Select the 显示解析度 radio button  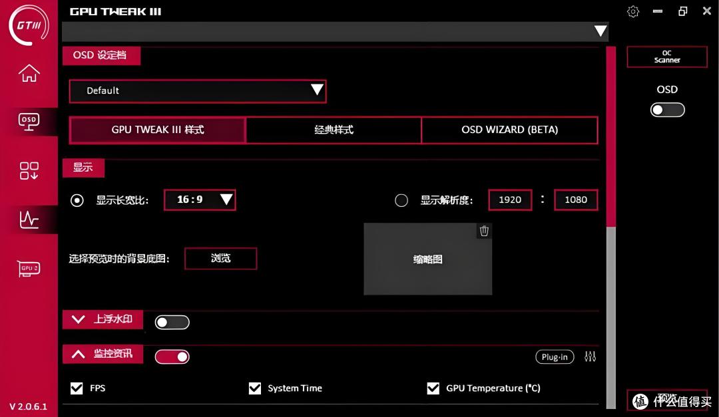tap(401, 200)
